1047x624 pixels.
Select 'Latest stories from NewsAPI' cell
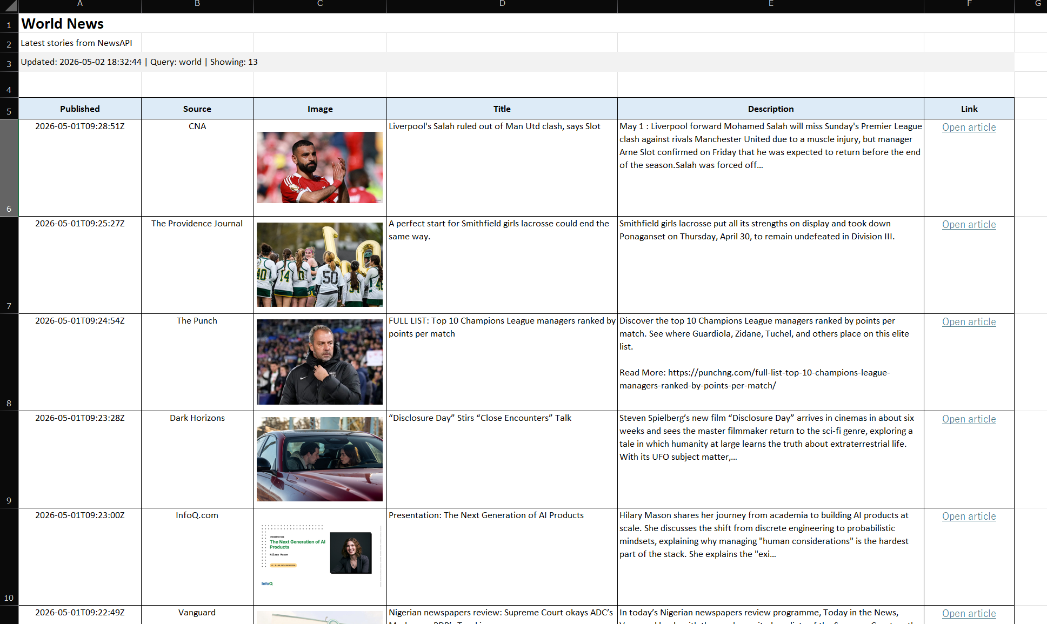coord(80,43)
